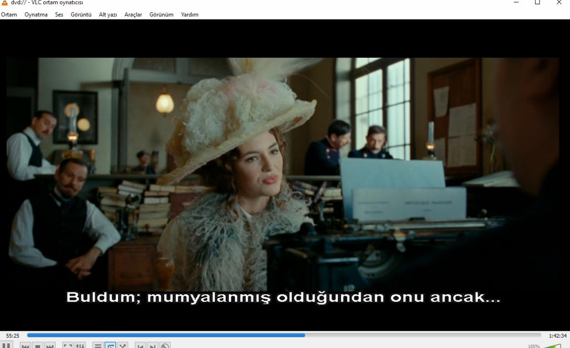Toggle fullscreen video mode
Screen dimensions: 570x348
pos(68,346)
